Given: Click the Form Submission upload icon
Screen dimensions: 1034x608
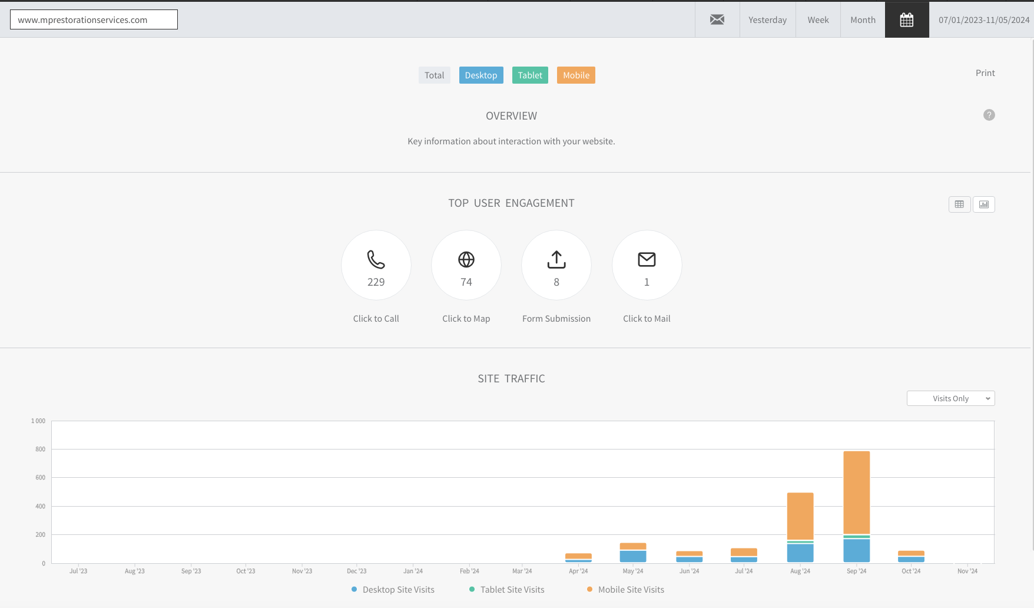Looking at the screenshot, I should (556, 259).
